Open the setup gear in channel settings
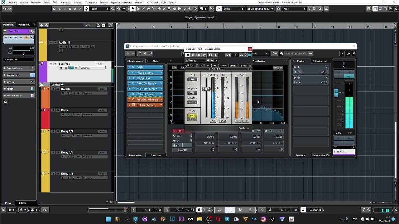 pyautogui.click(x=354, y=54)
